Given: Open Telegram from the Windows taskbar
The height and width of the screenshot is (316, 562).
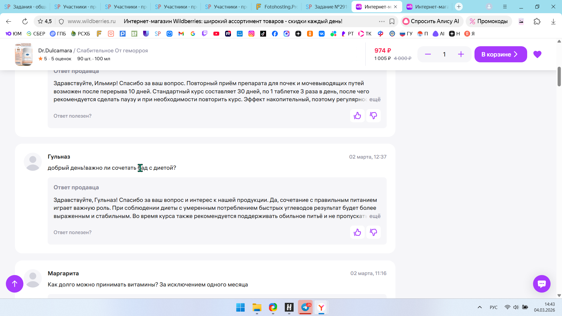Looking at the screenshot, I should pyautogui.click(x=305, y=308).
